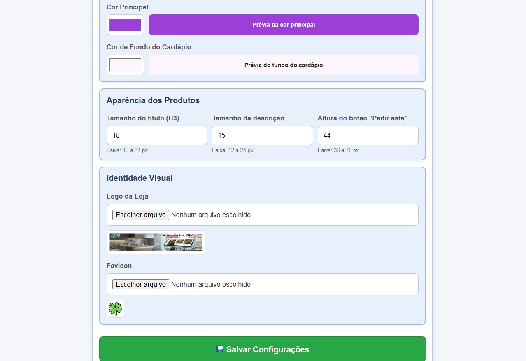Click the "Cor Principal" label
526x361 pixels.
pyautogui.click(x=127, y=7)
